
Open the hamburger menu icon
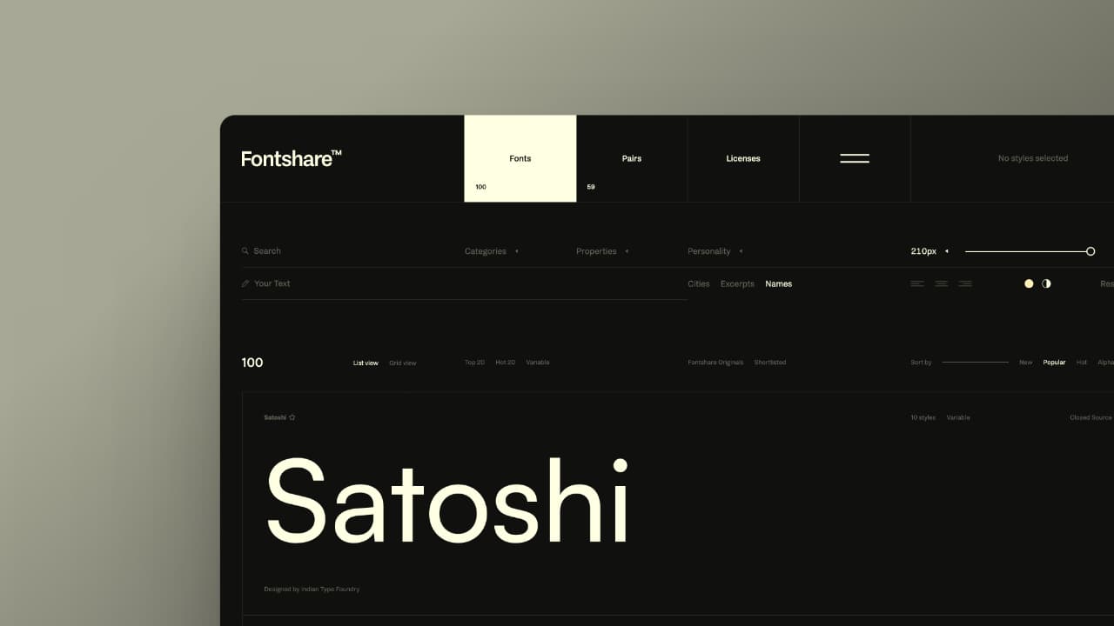click(854, 158)
